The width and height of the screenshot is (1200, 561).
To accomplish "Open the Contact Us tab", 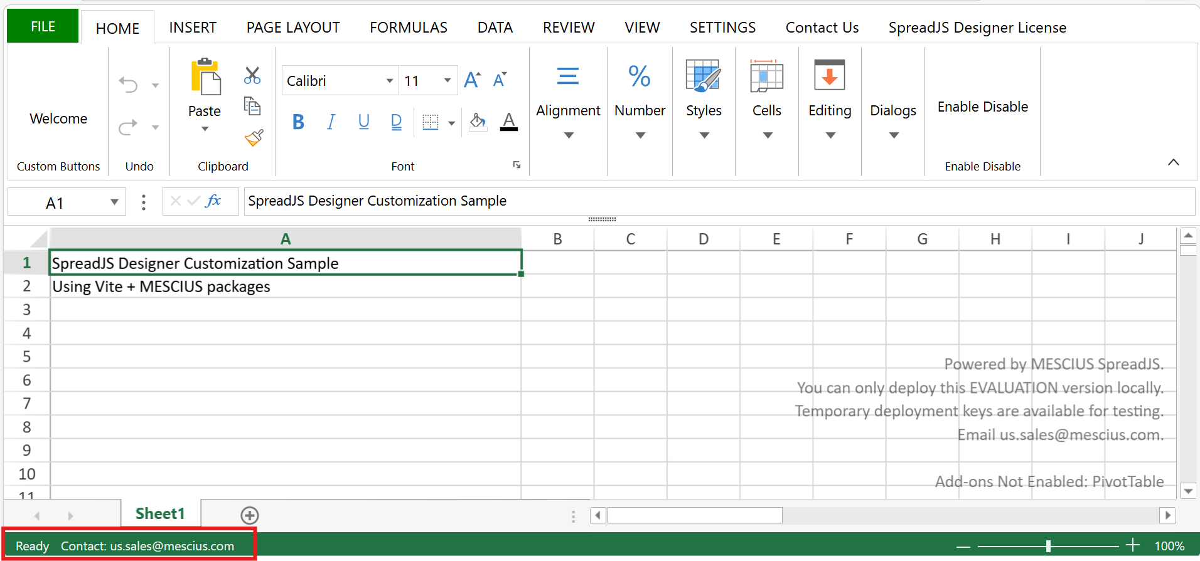I will (822, 28).
